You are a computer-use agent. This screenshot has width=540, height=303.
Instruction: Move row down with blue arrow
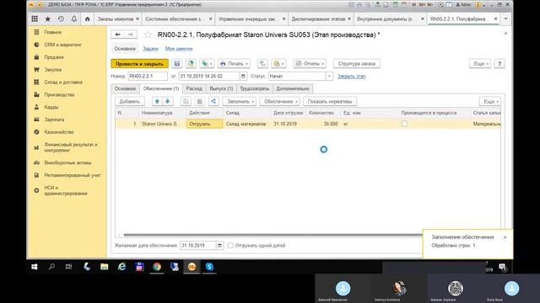pyautogui.click(x=167, y=101)
